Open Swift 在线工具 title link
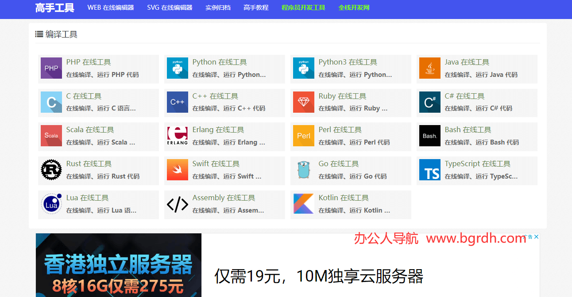 point(216,164)
